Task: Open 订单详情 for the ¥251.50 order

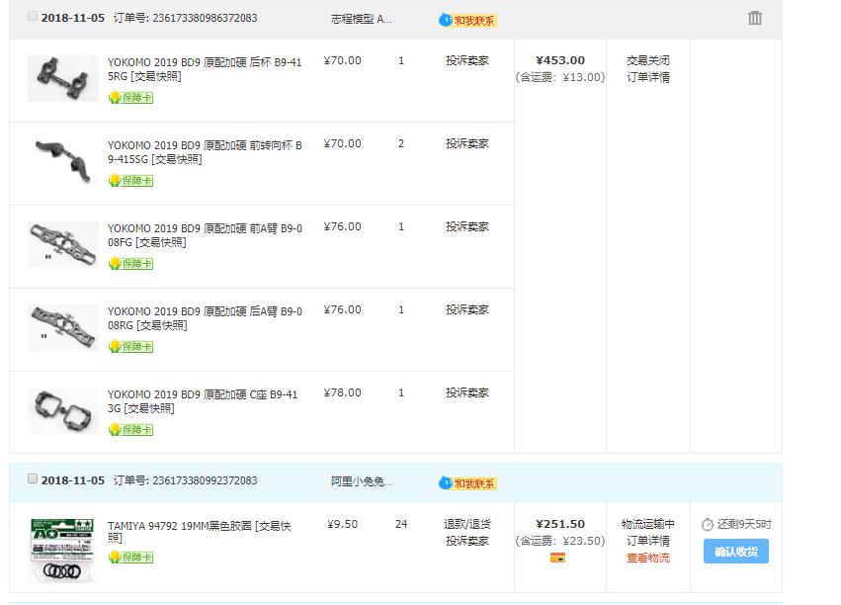Action: coord(648,541)
